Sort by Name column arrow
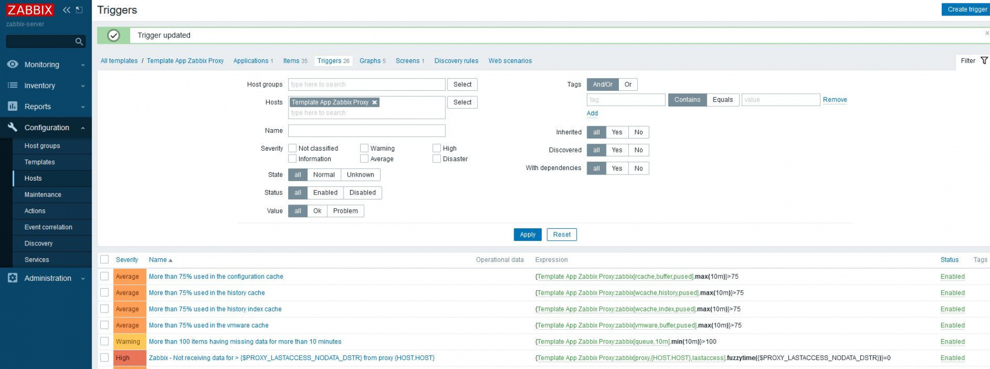 [171, 260]
